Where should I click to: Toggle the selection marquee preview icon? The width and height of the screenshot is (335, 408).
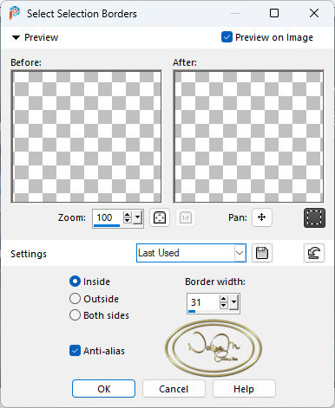314,217
